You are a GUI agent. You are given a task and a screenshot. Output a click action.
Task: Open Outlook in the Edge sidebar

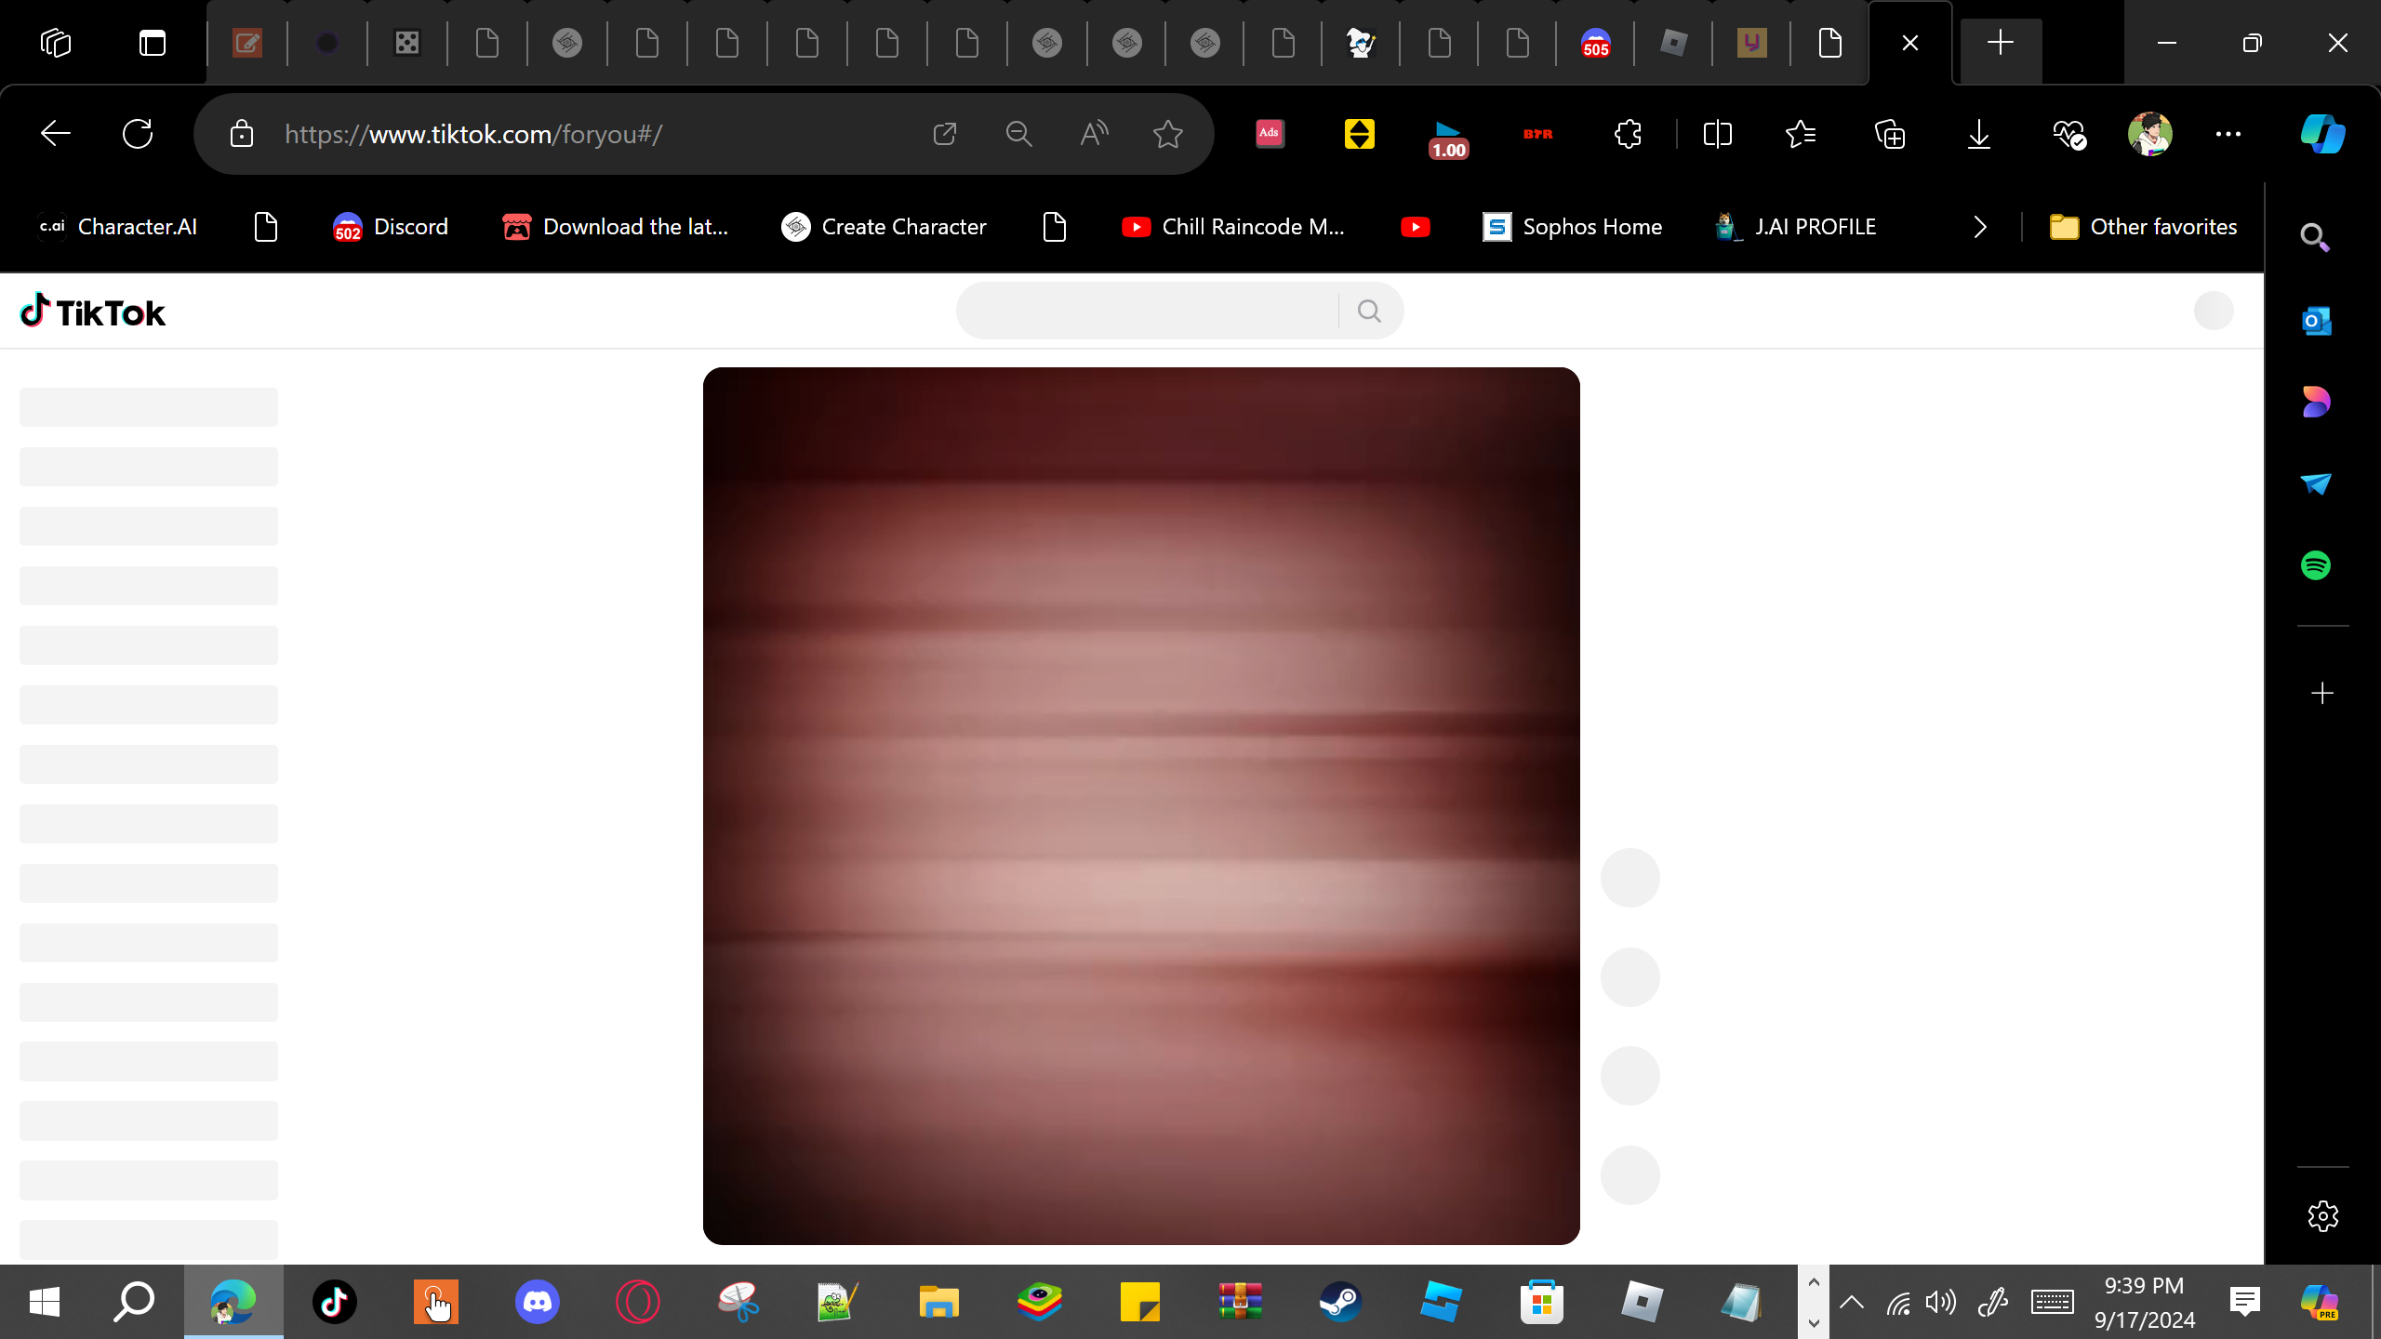coord(2316,322)
